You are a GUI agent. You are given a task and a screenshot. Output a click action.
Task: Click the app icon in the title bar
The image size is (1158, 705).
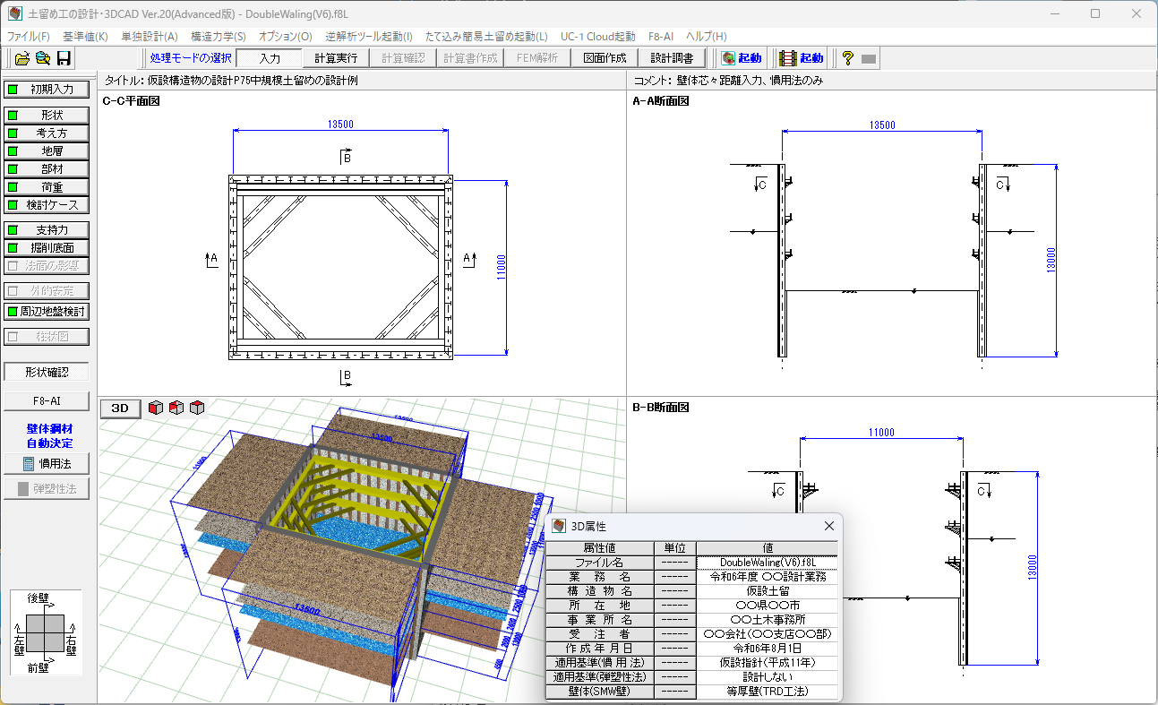point(14,13)
